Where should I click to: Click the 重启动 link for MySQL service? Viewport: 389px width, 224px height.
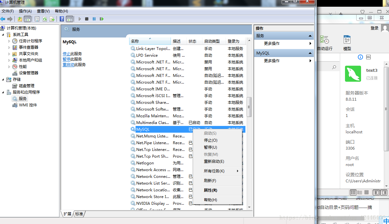tap(68, 65)
